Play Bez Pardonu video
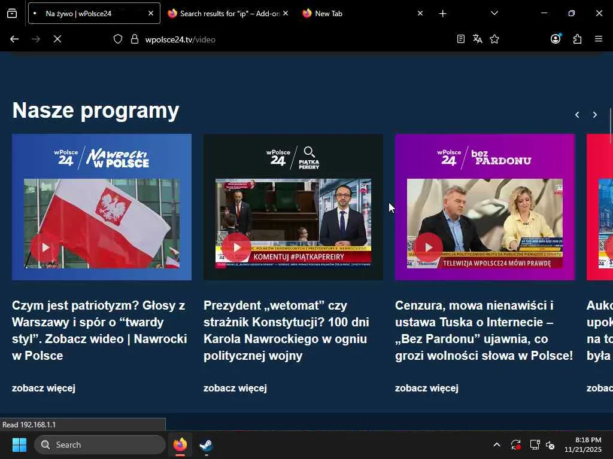613x459 pixels. [429, 247]
